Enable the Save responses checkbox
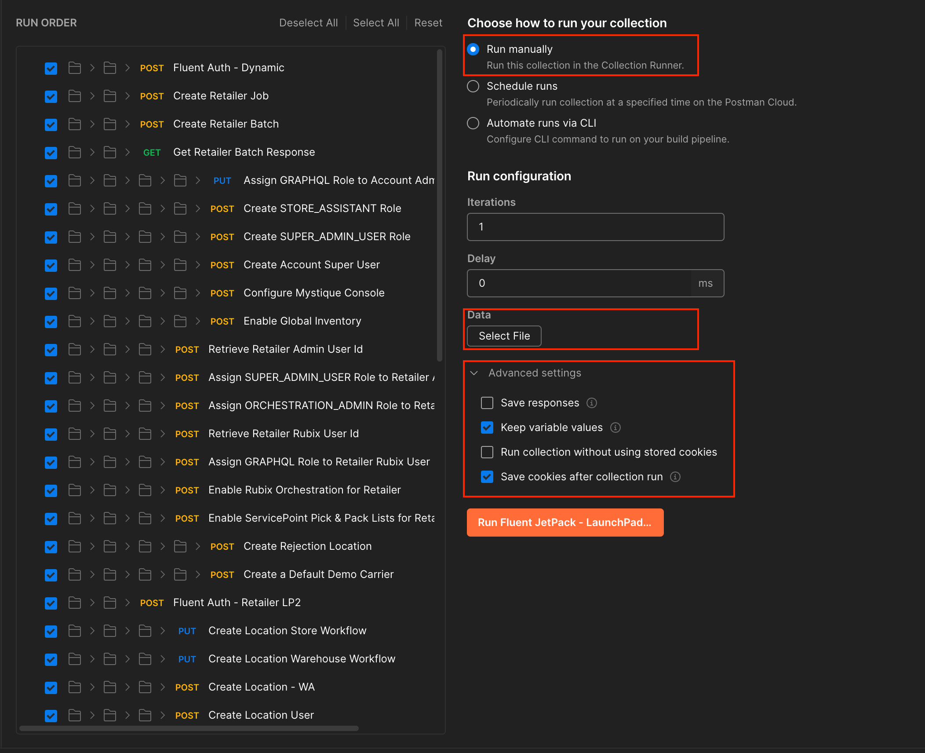The image size is (925, 753). click(487, 403)
